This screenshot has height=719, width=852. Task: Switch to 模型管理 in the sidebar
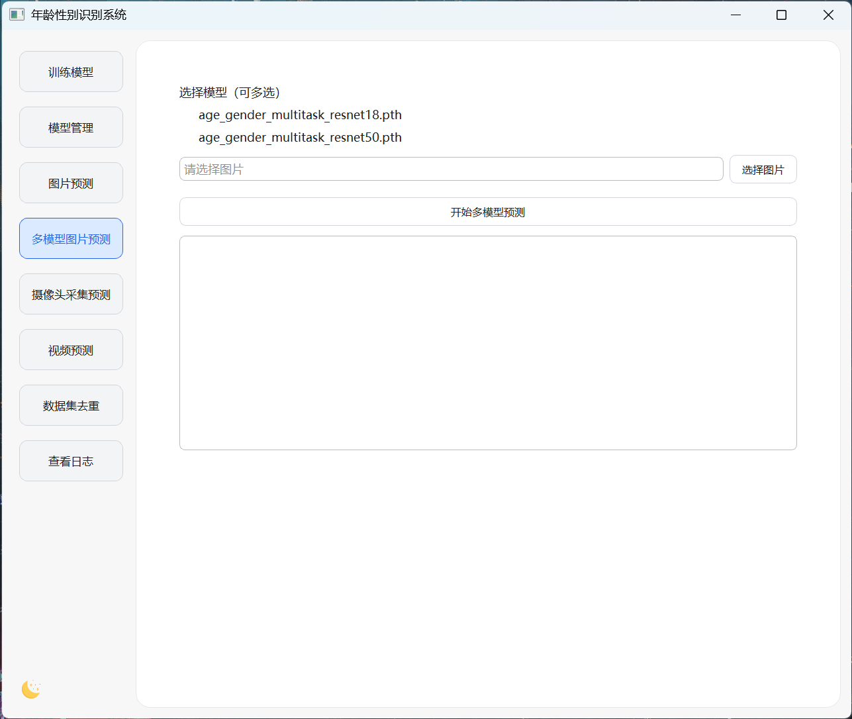(x=71, y=128)
